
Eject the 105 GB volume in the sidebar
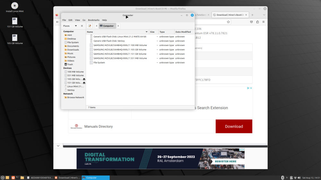pos(84,79)
